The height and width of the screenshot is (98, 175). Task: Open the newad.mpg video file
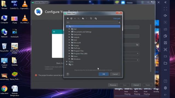[4, 76]
